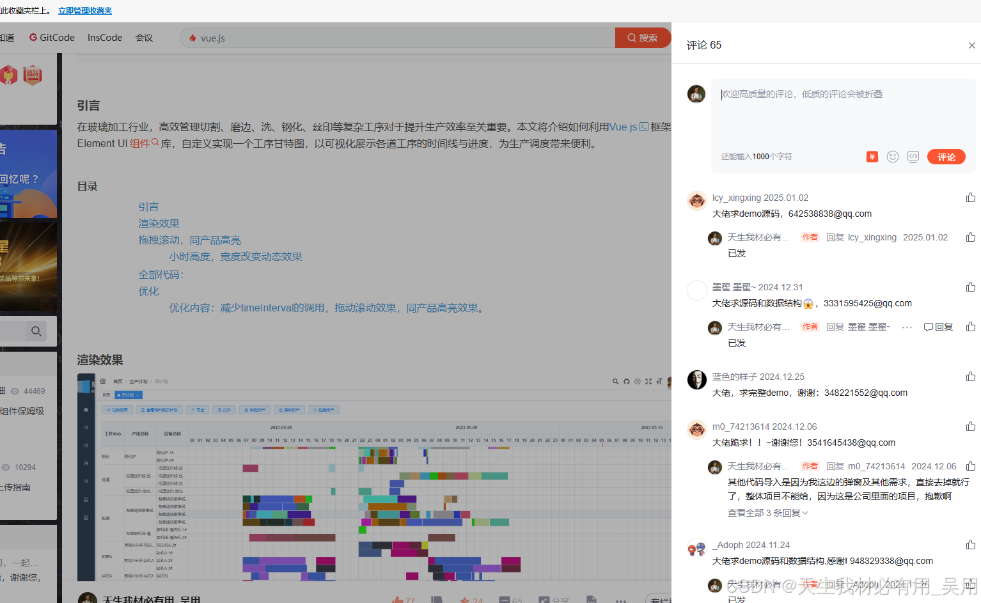This screenshot has height=603, width=981.
Task: Submit comment with the 评论 button
Action: tap(946, 157)
